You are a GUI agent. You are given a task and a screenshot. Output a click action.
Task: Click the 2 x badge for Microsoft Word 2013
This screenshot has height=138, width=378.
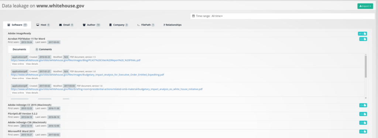click(363, 131)
